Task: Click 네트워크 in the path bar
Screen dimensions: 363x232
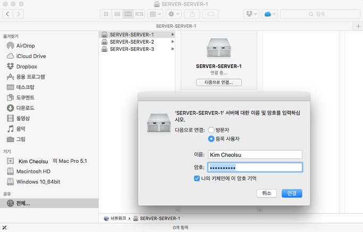Action: [x=115, y=218]
